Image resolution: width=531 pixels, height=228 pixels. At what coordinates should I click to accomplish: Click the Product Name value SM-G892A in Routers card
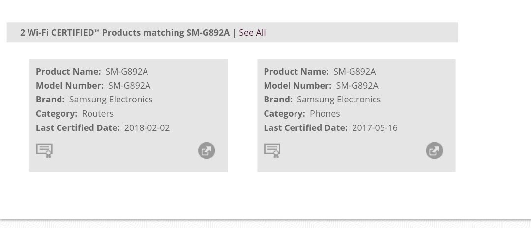pos(127,72)
